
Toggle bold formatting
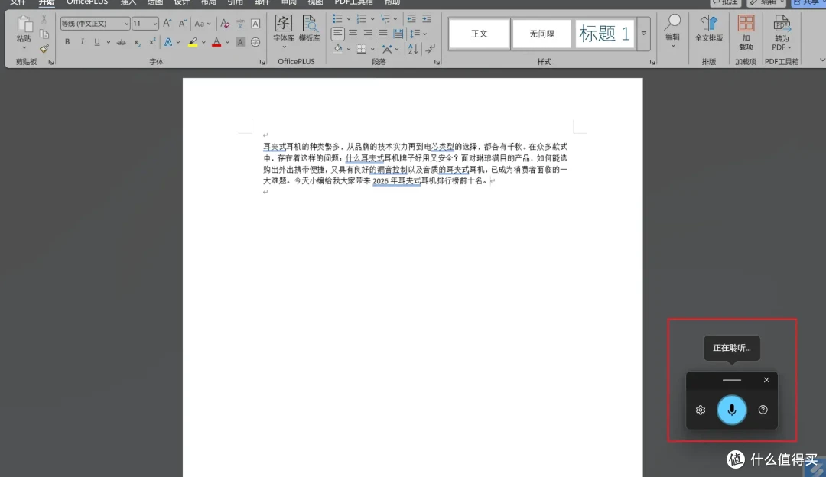tap(67, 41)
